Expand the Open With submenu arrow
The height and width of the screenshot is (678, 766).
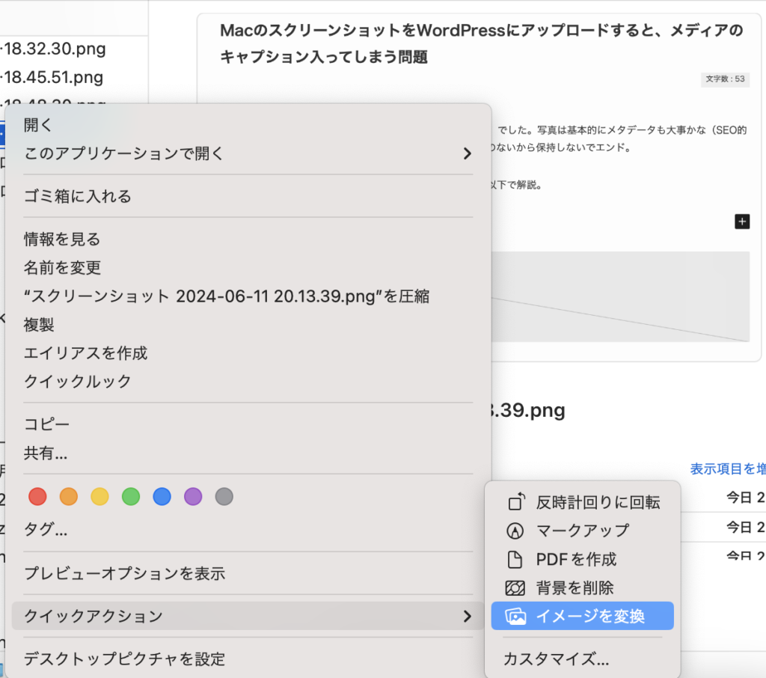pyautogui.click(x=467, y=154)
